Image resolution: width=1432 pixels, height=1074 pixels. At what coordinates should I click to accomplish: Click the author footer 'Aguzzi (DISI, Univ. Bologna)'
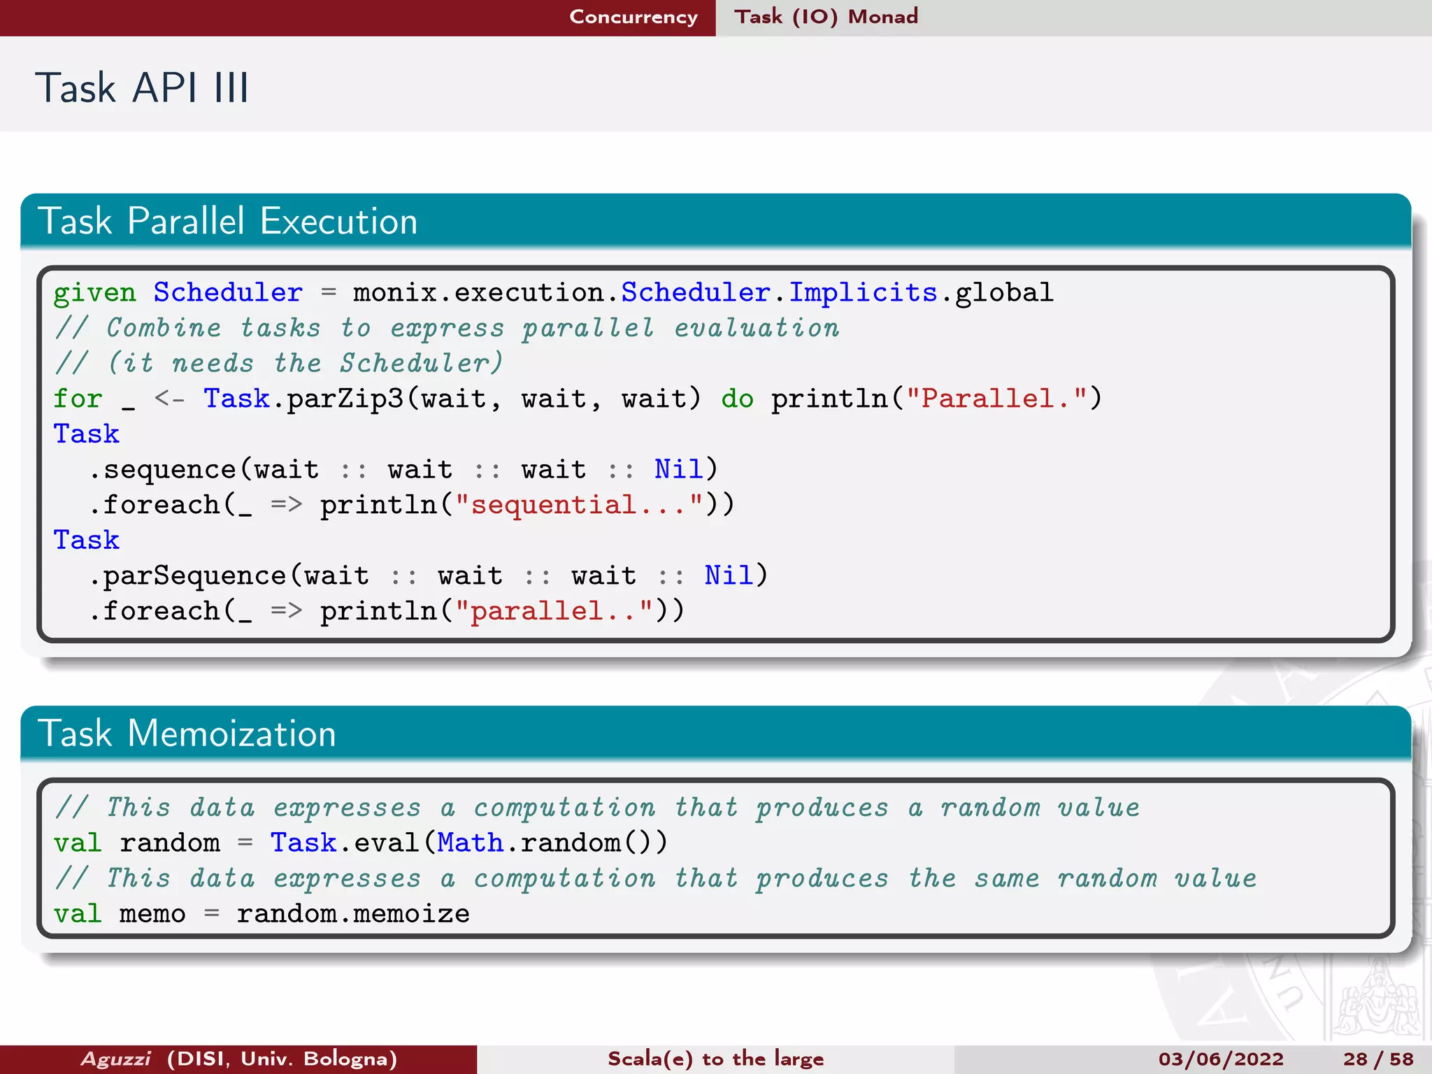(239, 1059)
